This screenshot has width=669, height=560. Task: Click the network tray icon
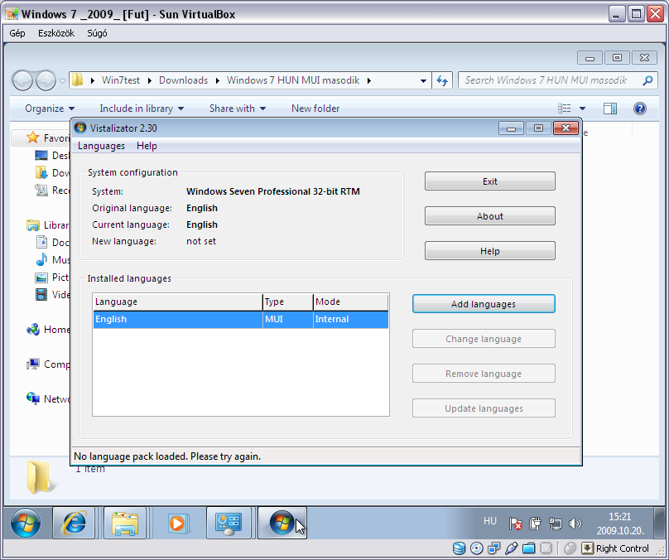[x=555, y=524]
